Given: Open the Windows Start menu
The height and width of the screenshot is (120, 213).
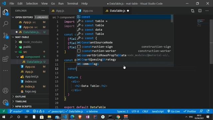Looking at the screenshot, I should (4, 117).
